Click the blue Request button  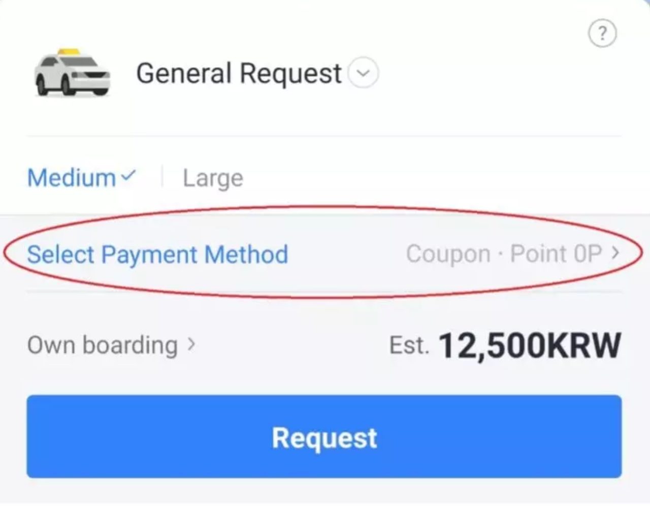[x=324, y=436]
